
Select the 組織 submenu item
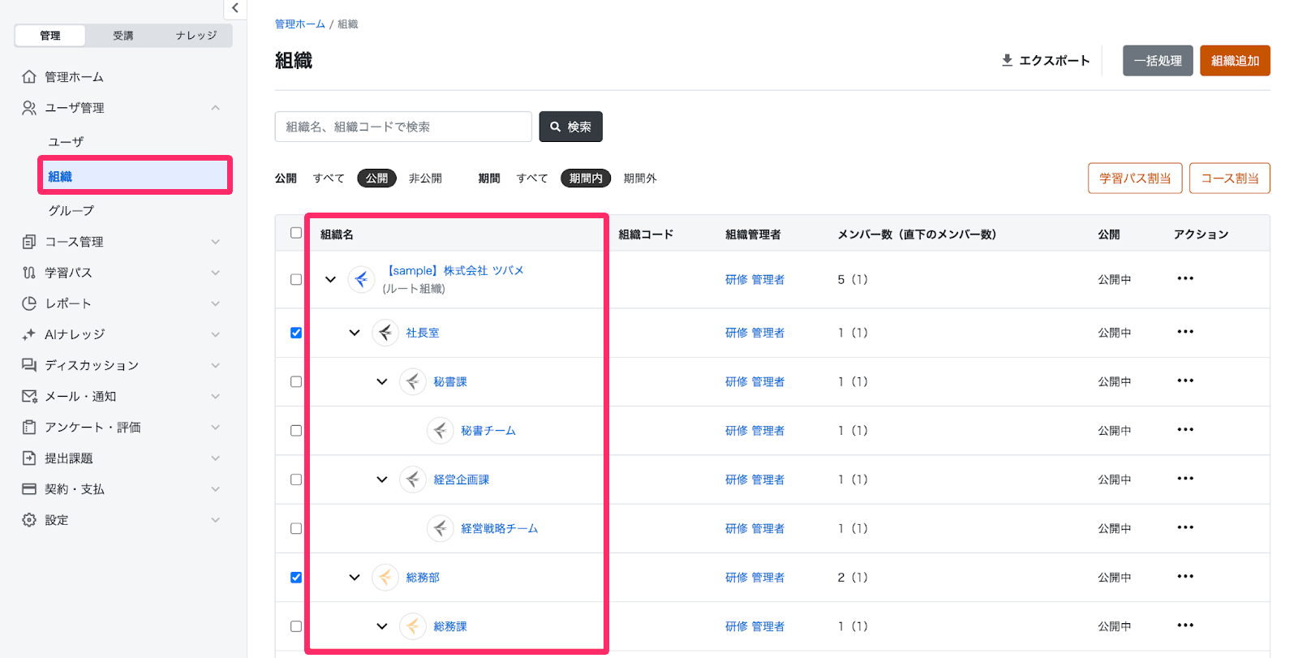[x=135, y=176]
